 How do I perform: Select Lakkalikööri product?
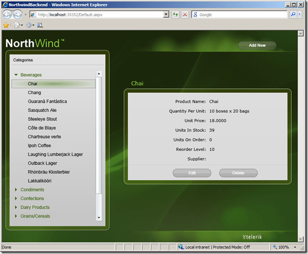pos(39,181)
